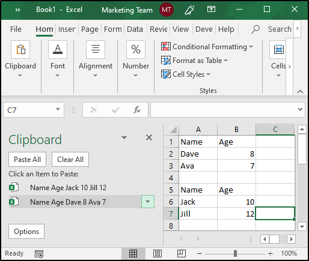309x261 pixels.
Task: Select cell containing Jack
Action: pyautogui.click(x=198, y=202)
